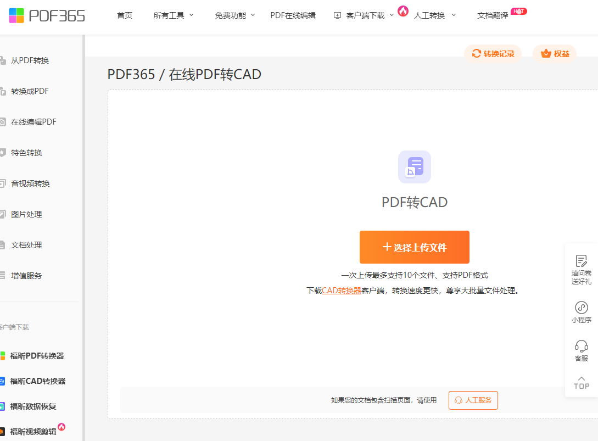
Task: Click the 文档处理 document icon
Action: [x=3, y=245]
